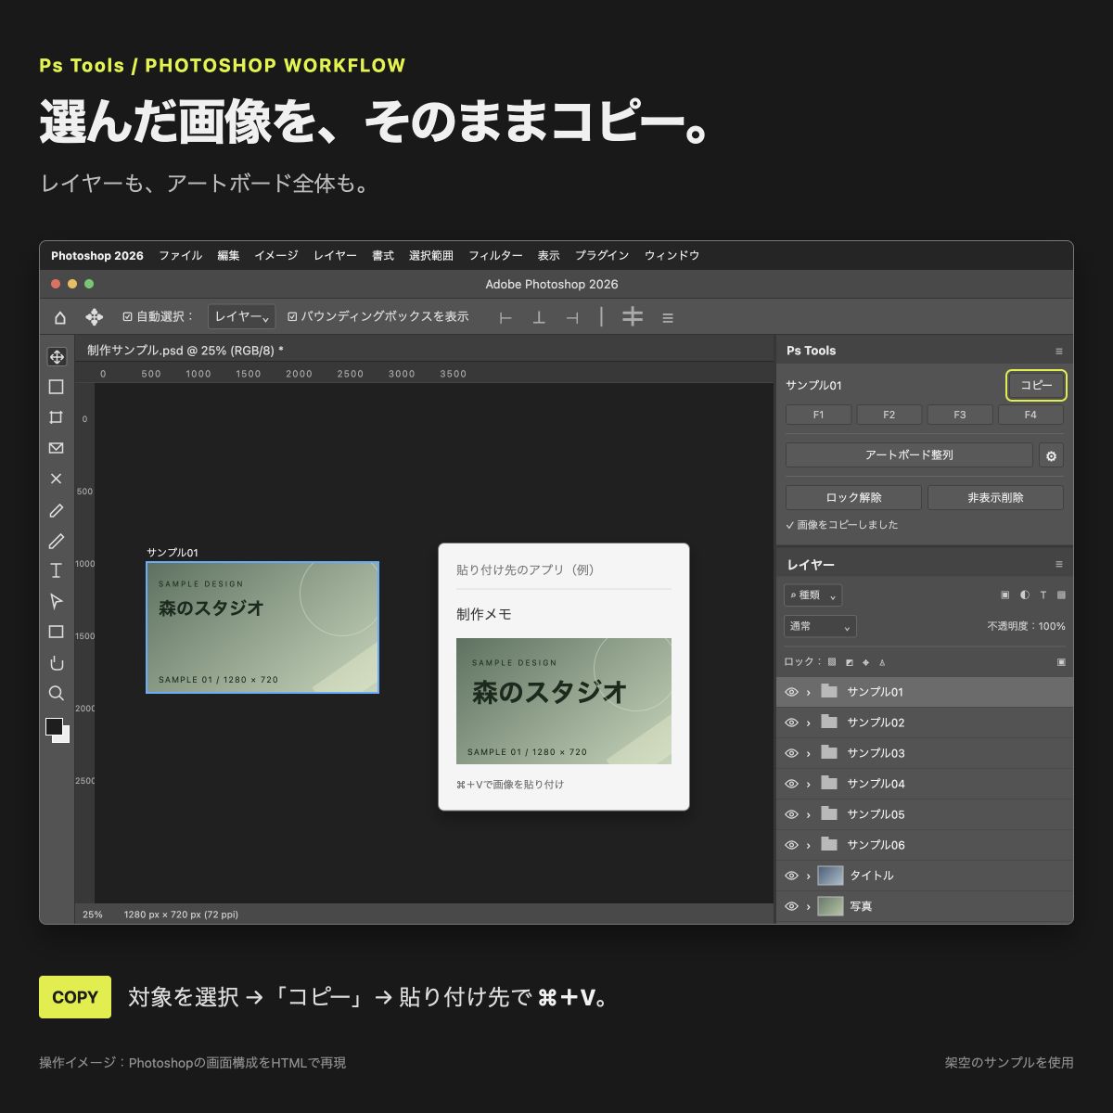Click the align bottom edges icon
Image resolution: width=1113 pixels, height=1113 pixels.
[x=539, y=318]
